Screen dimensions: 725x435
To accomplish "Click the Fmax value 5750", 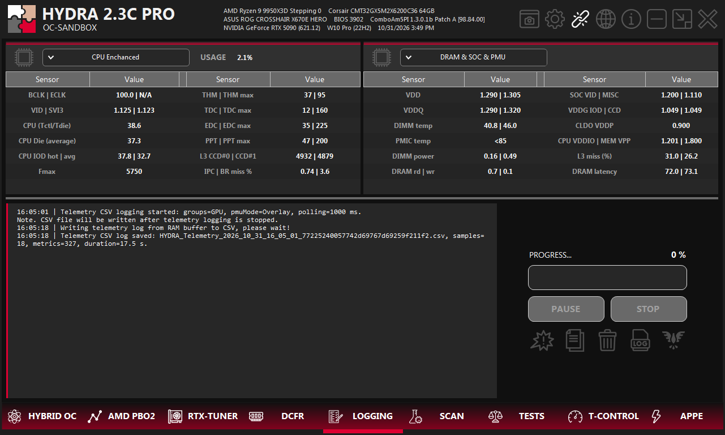I will coord(134,172).
